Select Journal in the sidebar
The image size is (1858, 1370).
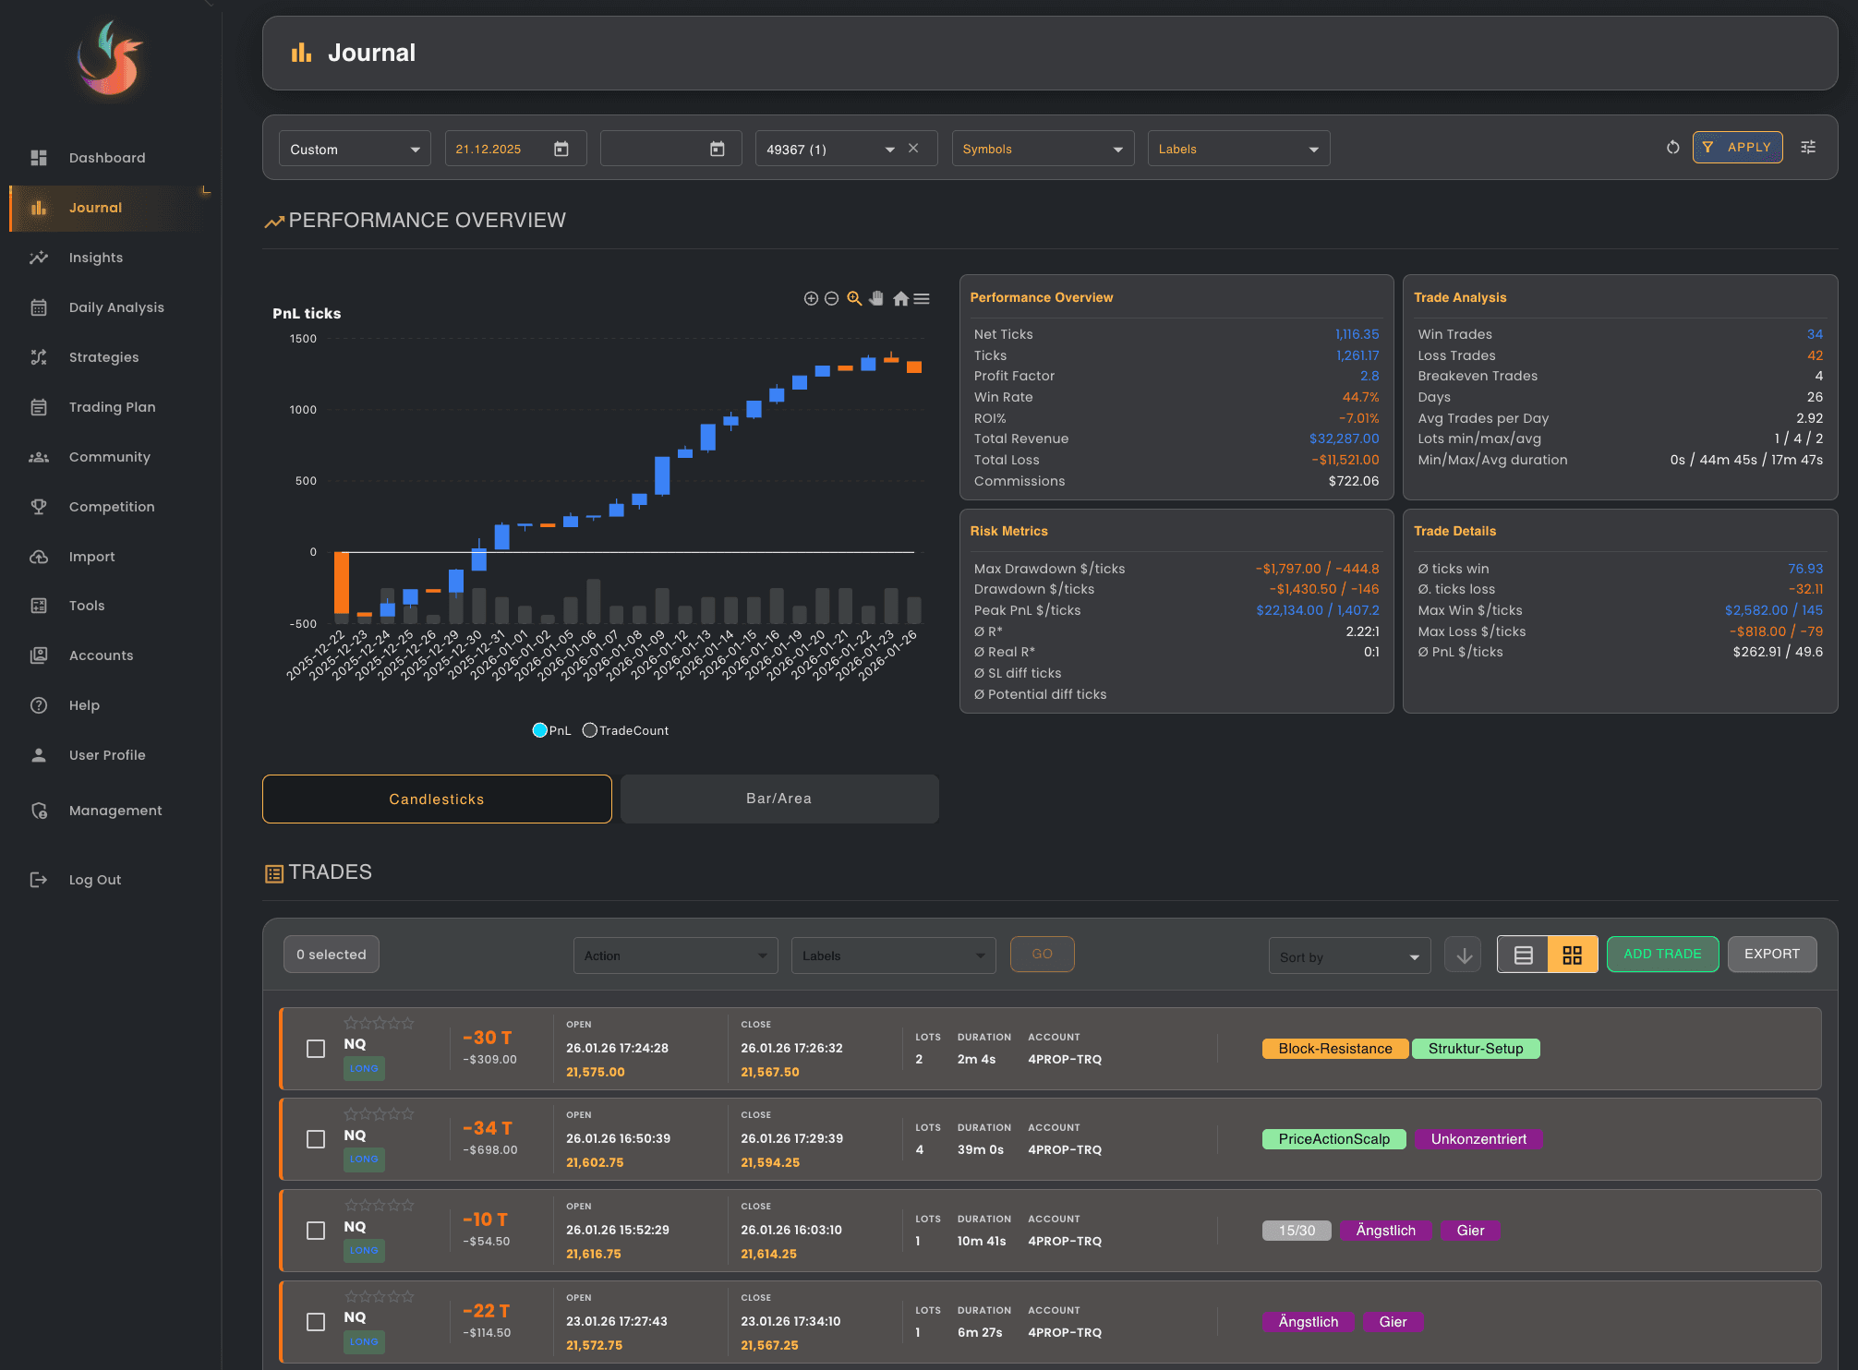click(95, 208)
